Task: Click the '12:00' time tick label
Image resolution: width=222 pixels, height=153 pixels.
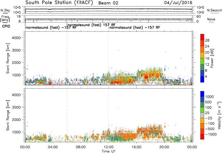Action: 109,147
